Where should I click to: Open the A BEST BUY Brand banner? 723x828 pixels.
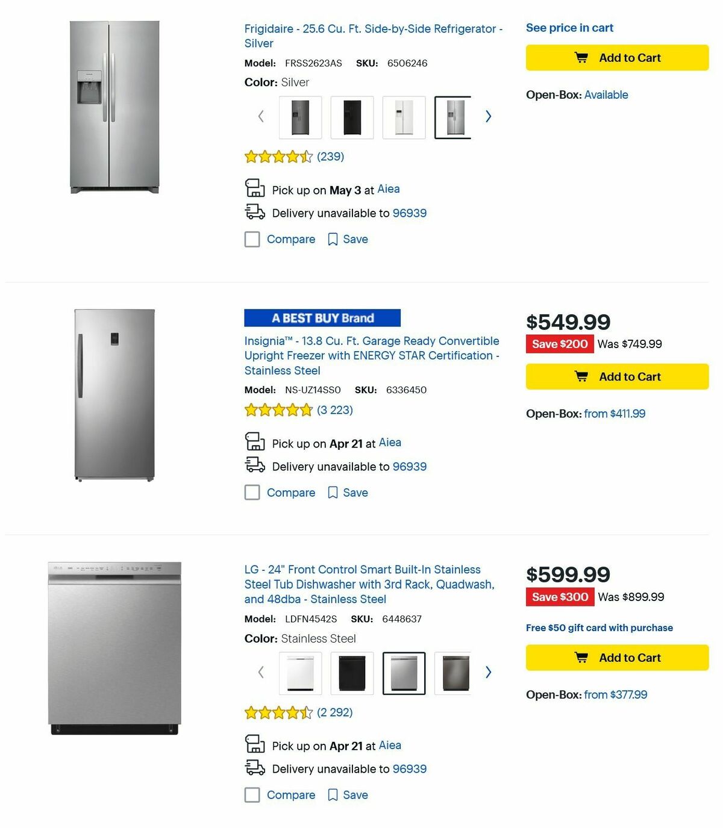click(x=322, y=318)
